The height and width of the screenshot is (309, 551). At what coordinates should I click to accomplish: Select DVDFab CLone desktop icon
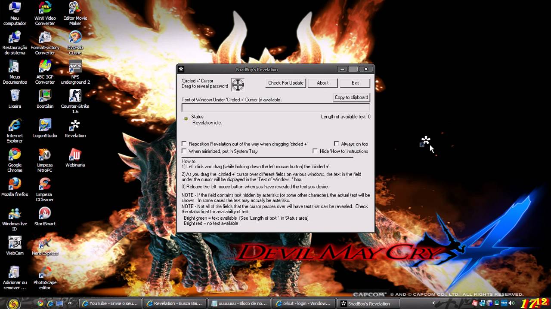tap(75, 43)
